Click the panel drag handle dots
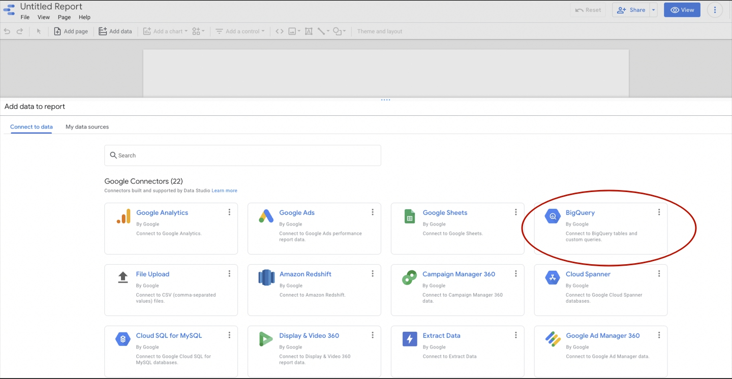 385,100
